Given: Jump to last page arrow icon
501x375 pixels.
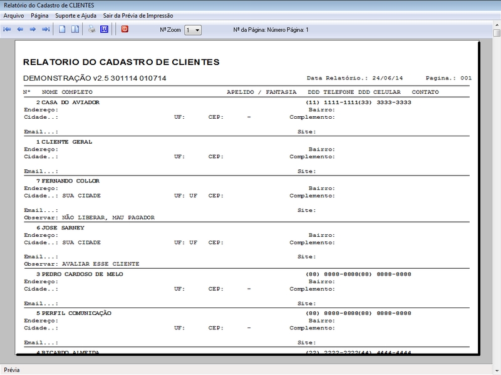Looking at the screenshot, I should click(x=45, y=29).
